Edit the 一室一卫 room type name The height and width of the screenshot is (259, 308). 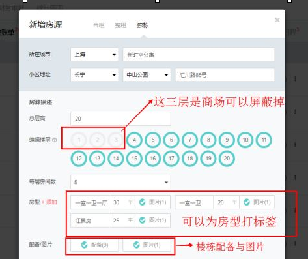194,202
